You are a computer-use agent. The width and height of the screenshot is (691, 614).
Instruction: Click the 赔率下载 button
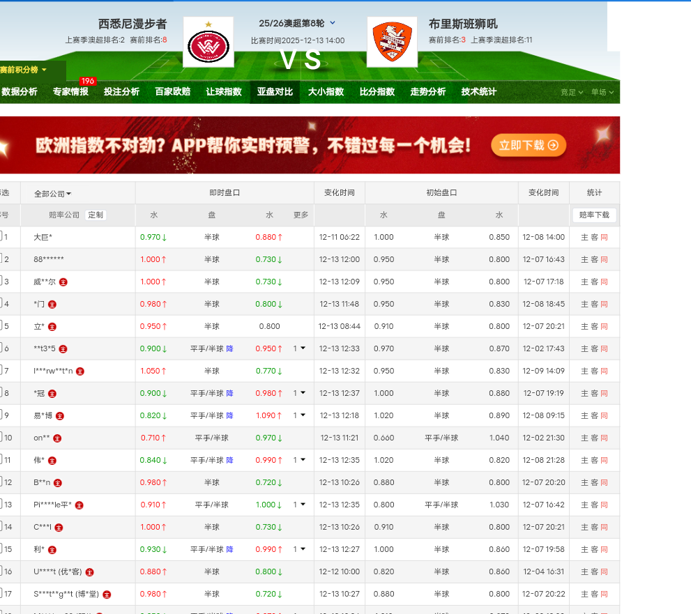(594, 215)
